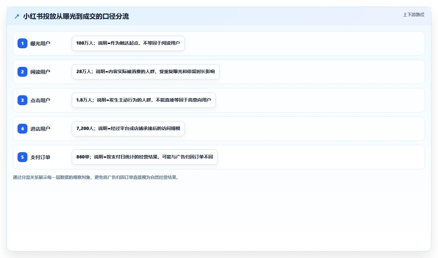
Task: Click the 7,200人 description box
Action: point(128,129)
